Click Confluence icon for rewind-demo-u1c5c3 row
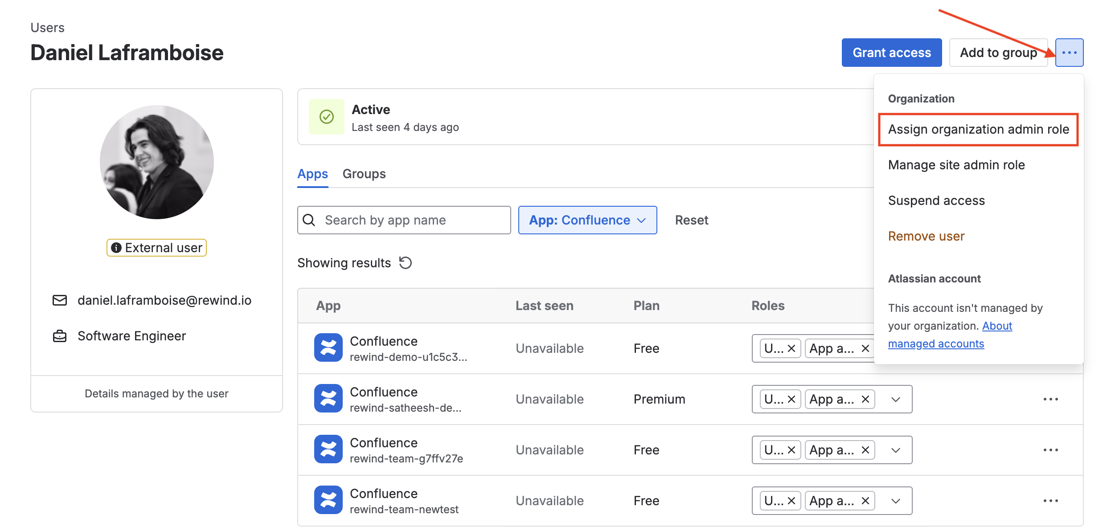This screenshot has height=531, width=1107. point(328,347)
